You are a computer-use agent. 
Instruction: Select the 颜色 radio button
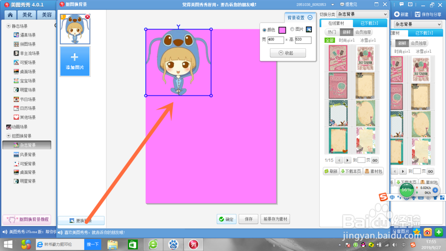coord(264,29)
